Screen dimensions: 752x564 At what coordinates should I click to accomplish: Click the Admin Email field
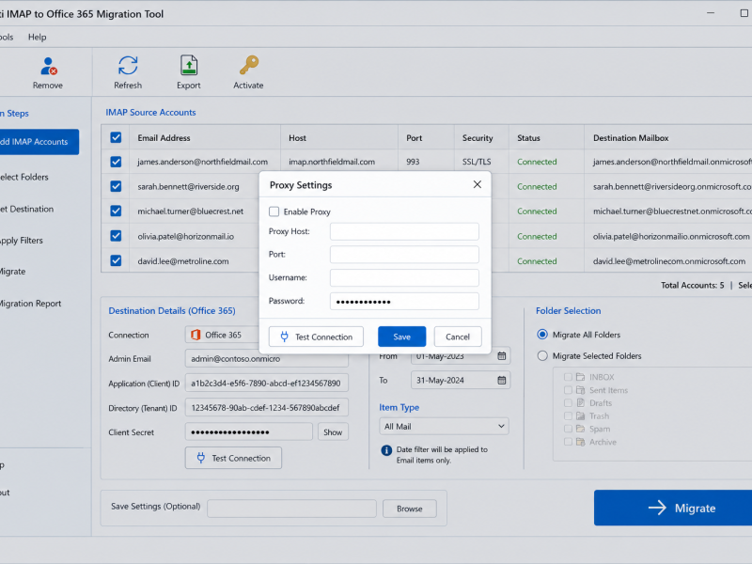point(267,359)
